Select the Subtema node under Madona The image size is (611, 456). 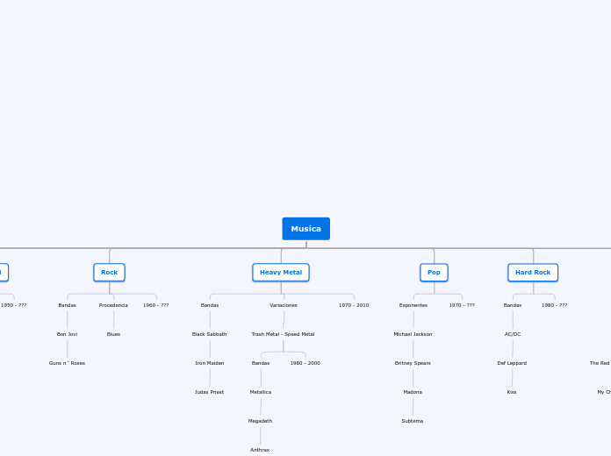pos(413,421)
